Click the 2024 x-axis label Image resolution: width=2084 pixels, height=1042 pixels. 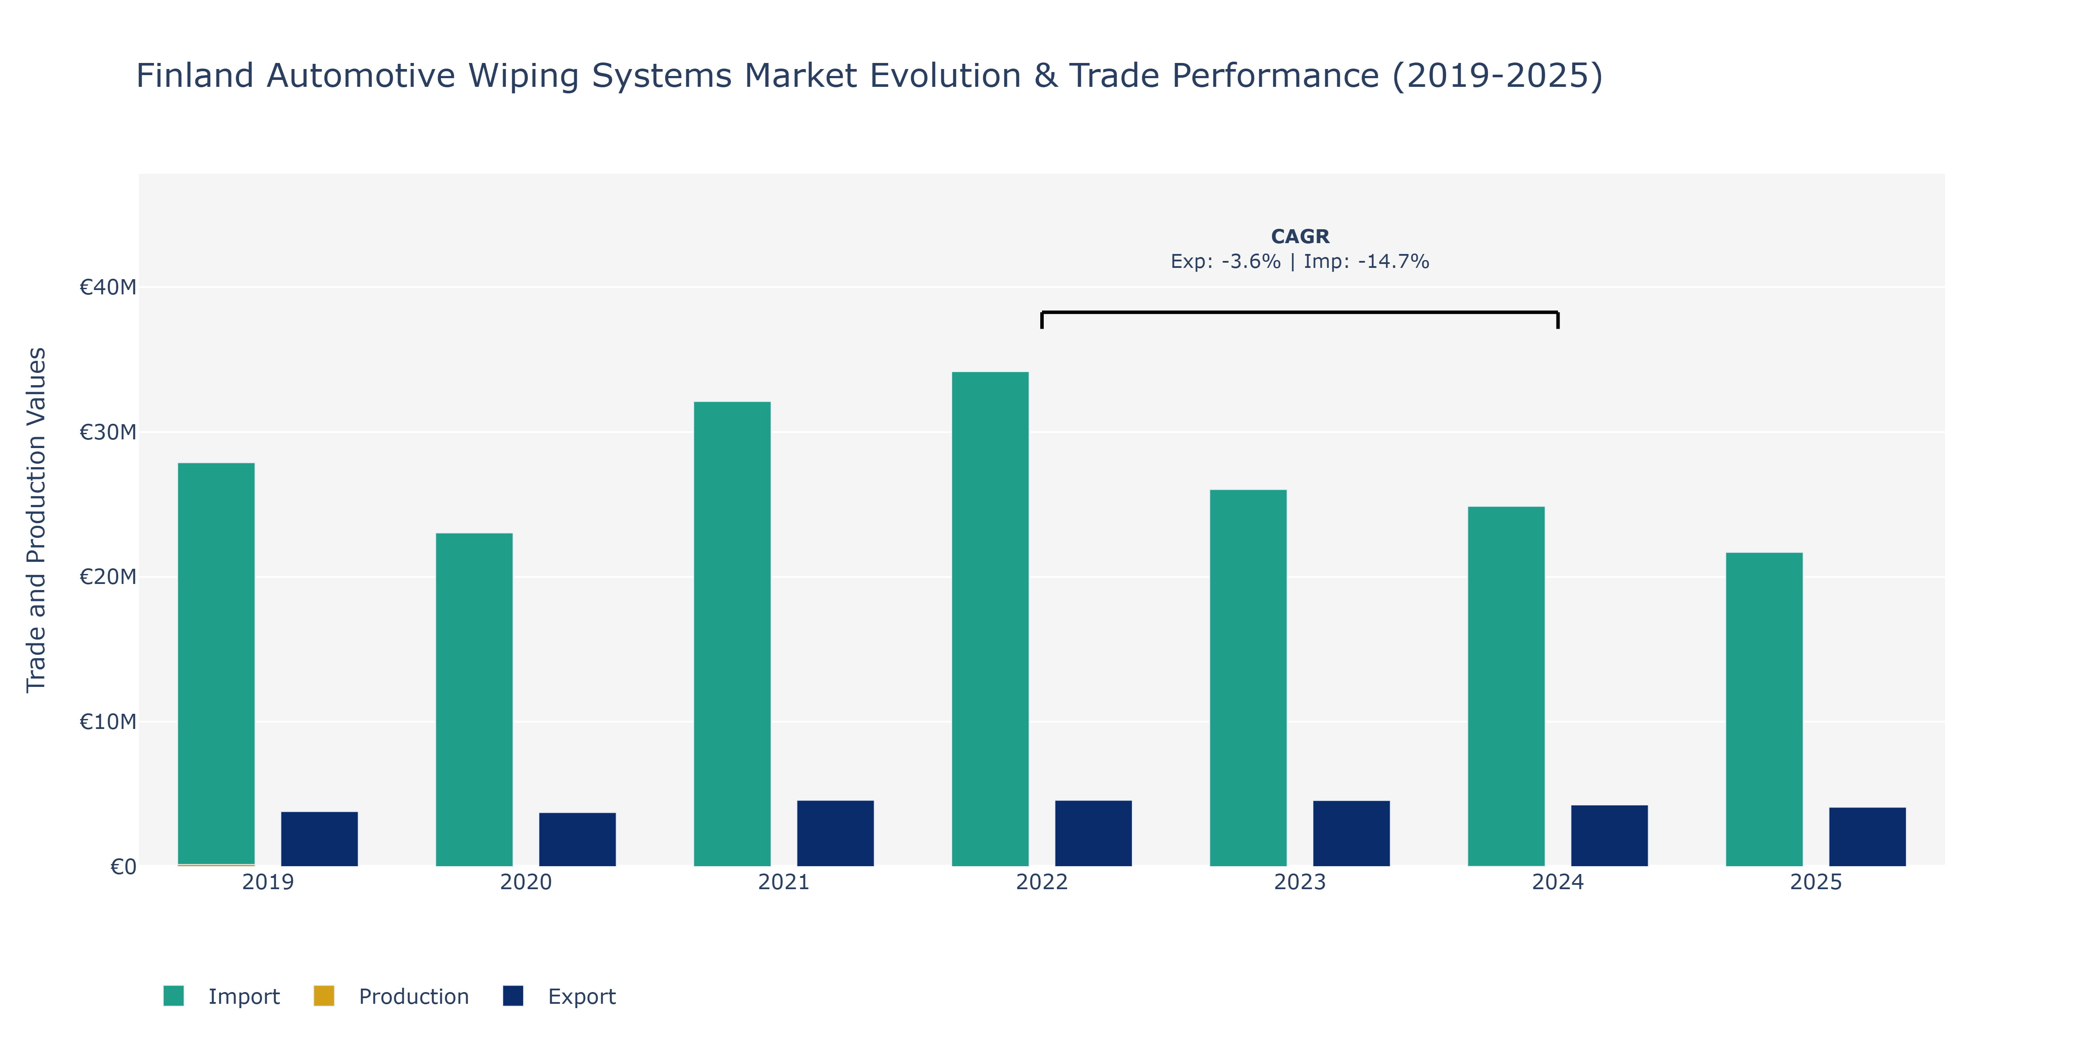click(1558, 882)
